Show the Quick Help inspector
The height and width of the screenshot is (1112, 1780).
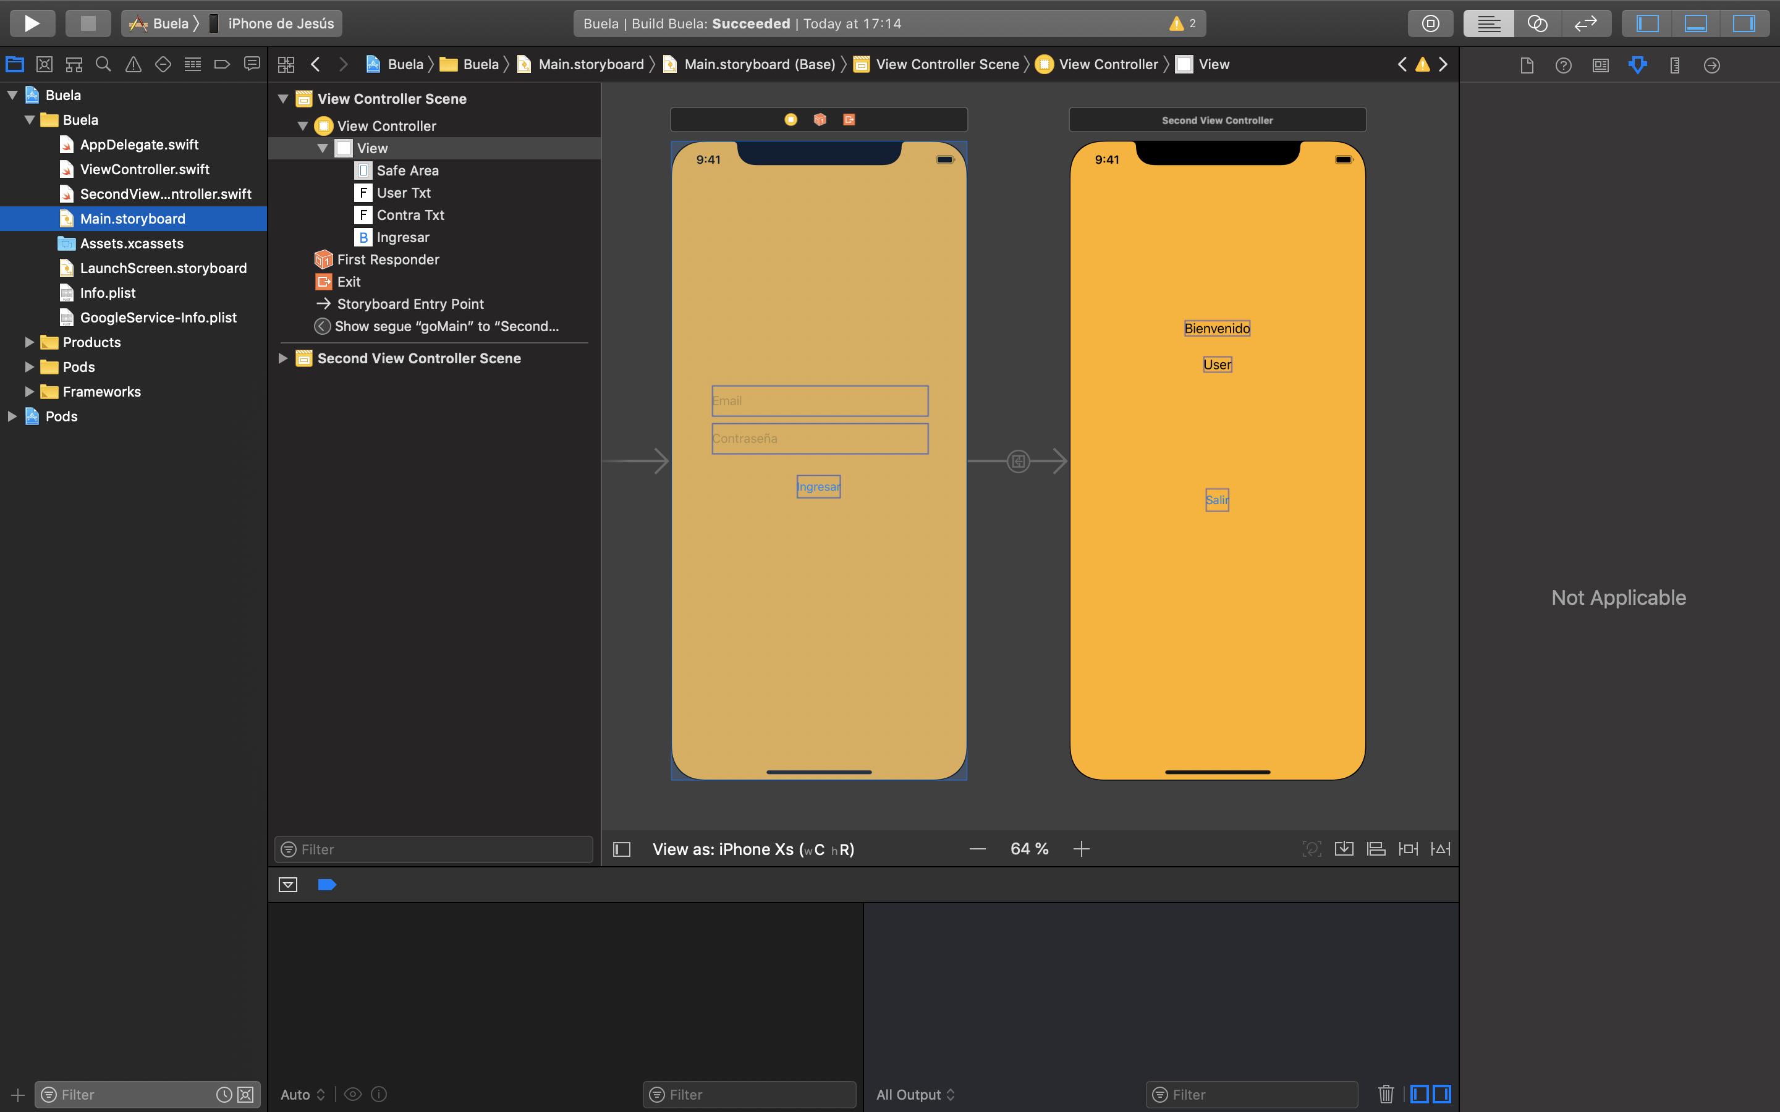tap(1564, 65)
